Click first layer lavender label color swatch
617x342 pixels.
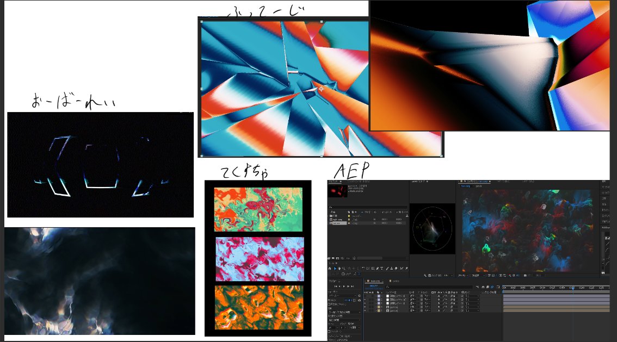(379, 296)
